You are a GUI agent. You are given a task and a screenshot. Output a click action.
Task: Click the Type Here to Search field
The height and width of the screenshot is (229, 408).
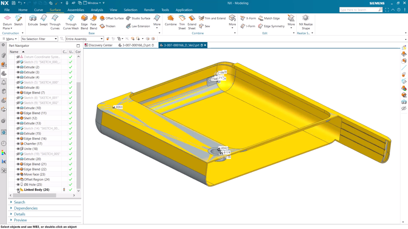[x=359, y=10]
